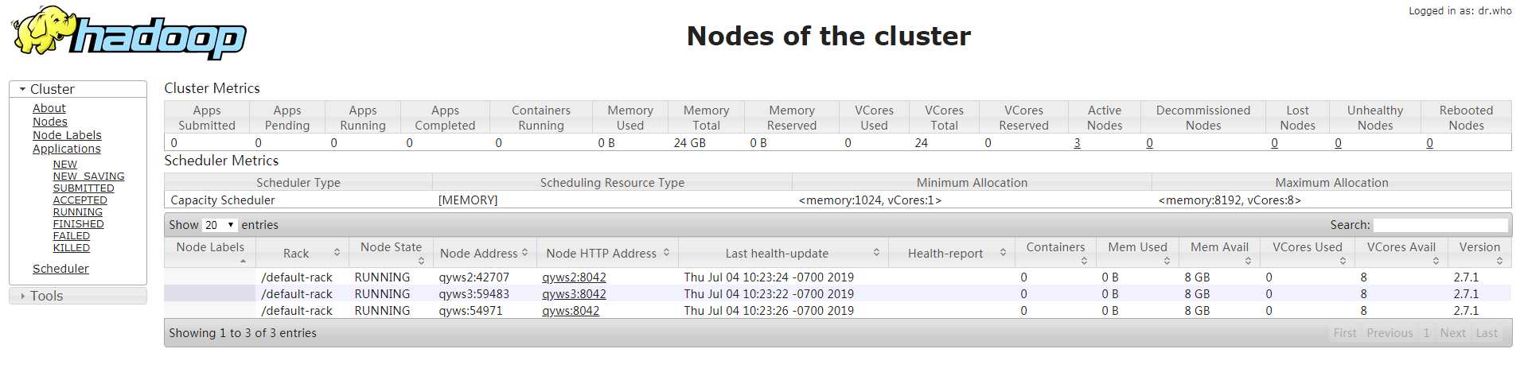
Task: Show RUNNING applications from sidebar
Action: (x=77, y=212)
